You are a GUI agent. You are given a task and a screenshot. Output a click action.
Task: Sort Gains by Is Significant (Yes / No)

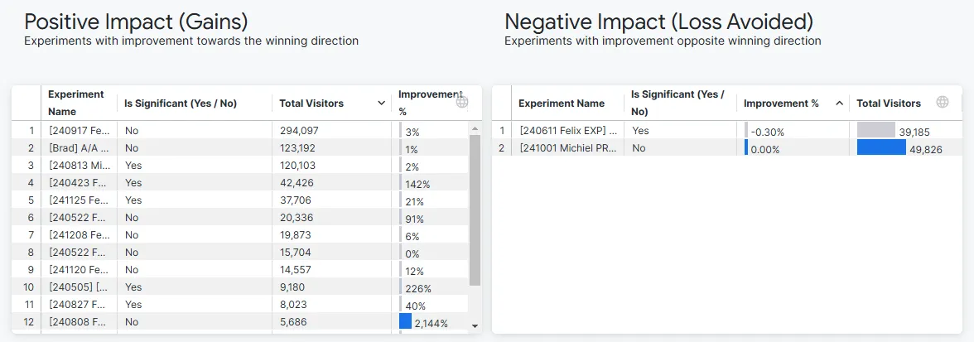click(181, 104)
